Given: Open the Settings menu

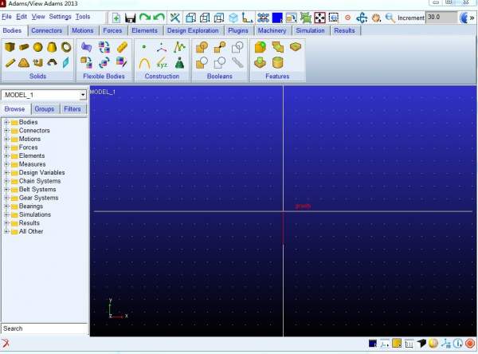Looking at the screenshot, I should (60, 17).
